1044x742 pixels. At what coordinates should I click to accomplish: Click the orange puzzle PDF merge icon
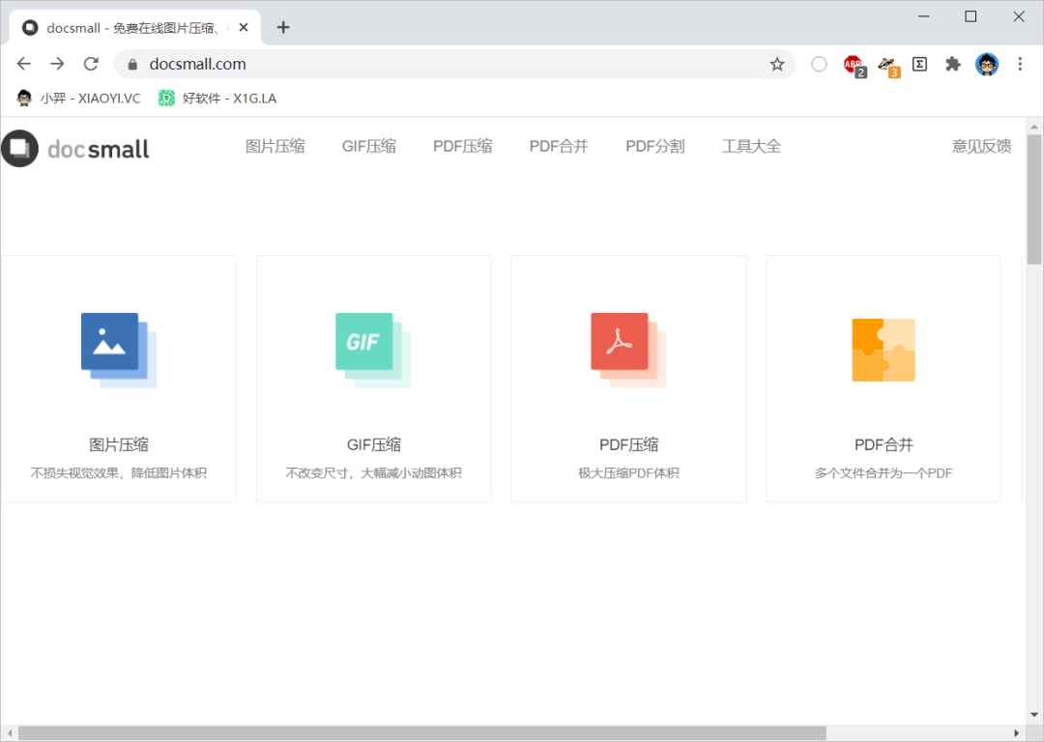click(x=883, y=350)
